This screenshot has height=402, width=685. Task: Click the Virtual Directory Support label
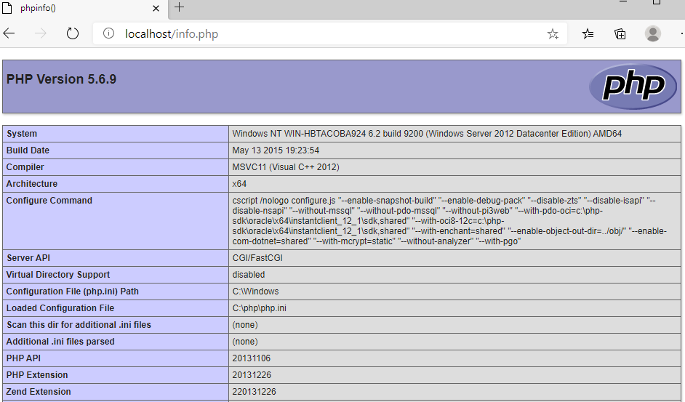click(57, 274)
